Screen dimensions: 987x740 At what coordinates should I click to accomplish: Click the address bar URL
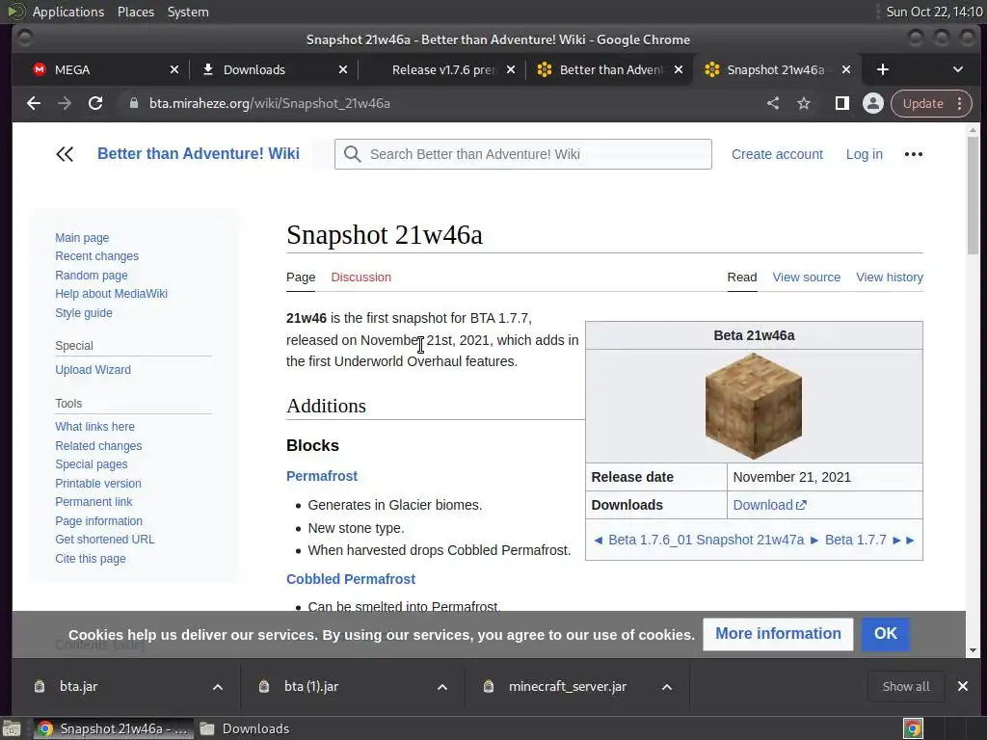[270, 103]
